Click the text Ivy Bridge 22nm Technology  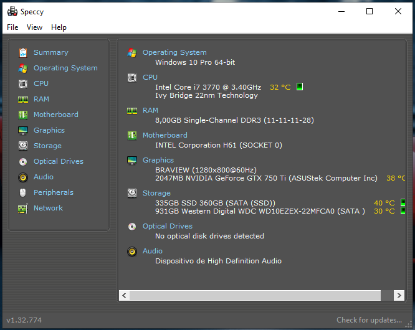[x=206, y=95]
